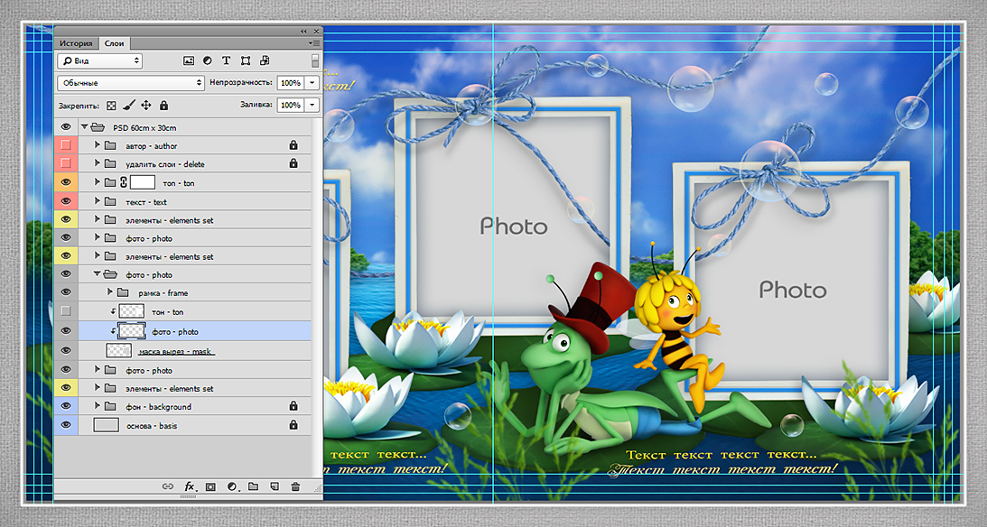This screenshot has height=527, width=987.
Task: Expand the удалить слои - delete group
Action: tap(97, 163)
